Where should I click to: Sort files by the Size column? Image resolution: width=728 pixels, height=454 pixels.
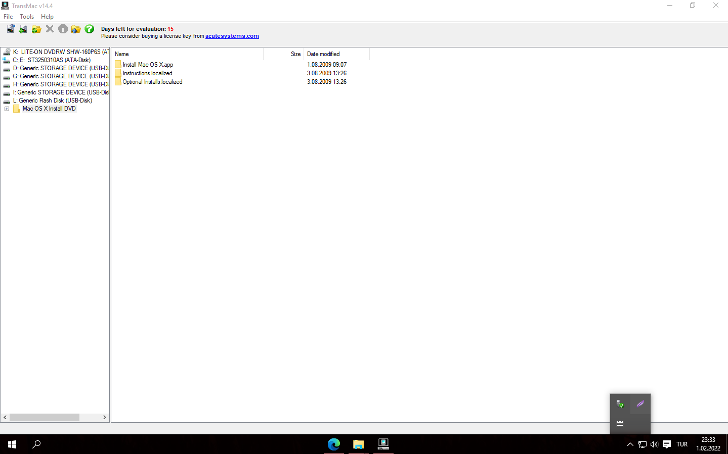(x=284, y=54)
